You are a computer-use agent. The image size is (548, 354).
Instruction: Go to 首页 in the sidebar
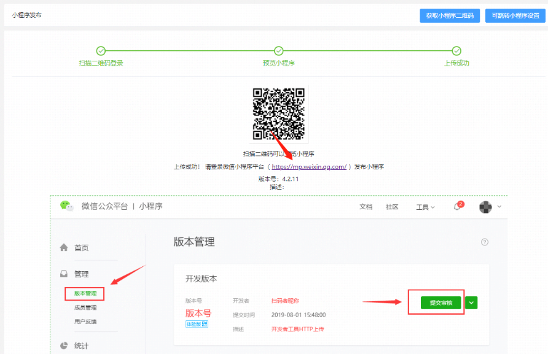[82, 248]
